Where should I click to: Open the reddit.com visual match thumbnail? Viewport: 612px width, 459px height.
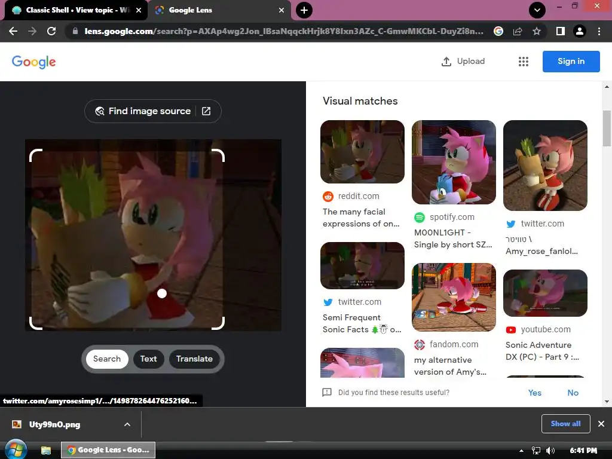pos(362,152)
